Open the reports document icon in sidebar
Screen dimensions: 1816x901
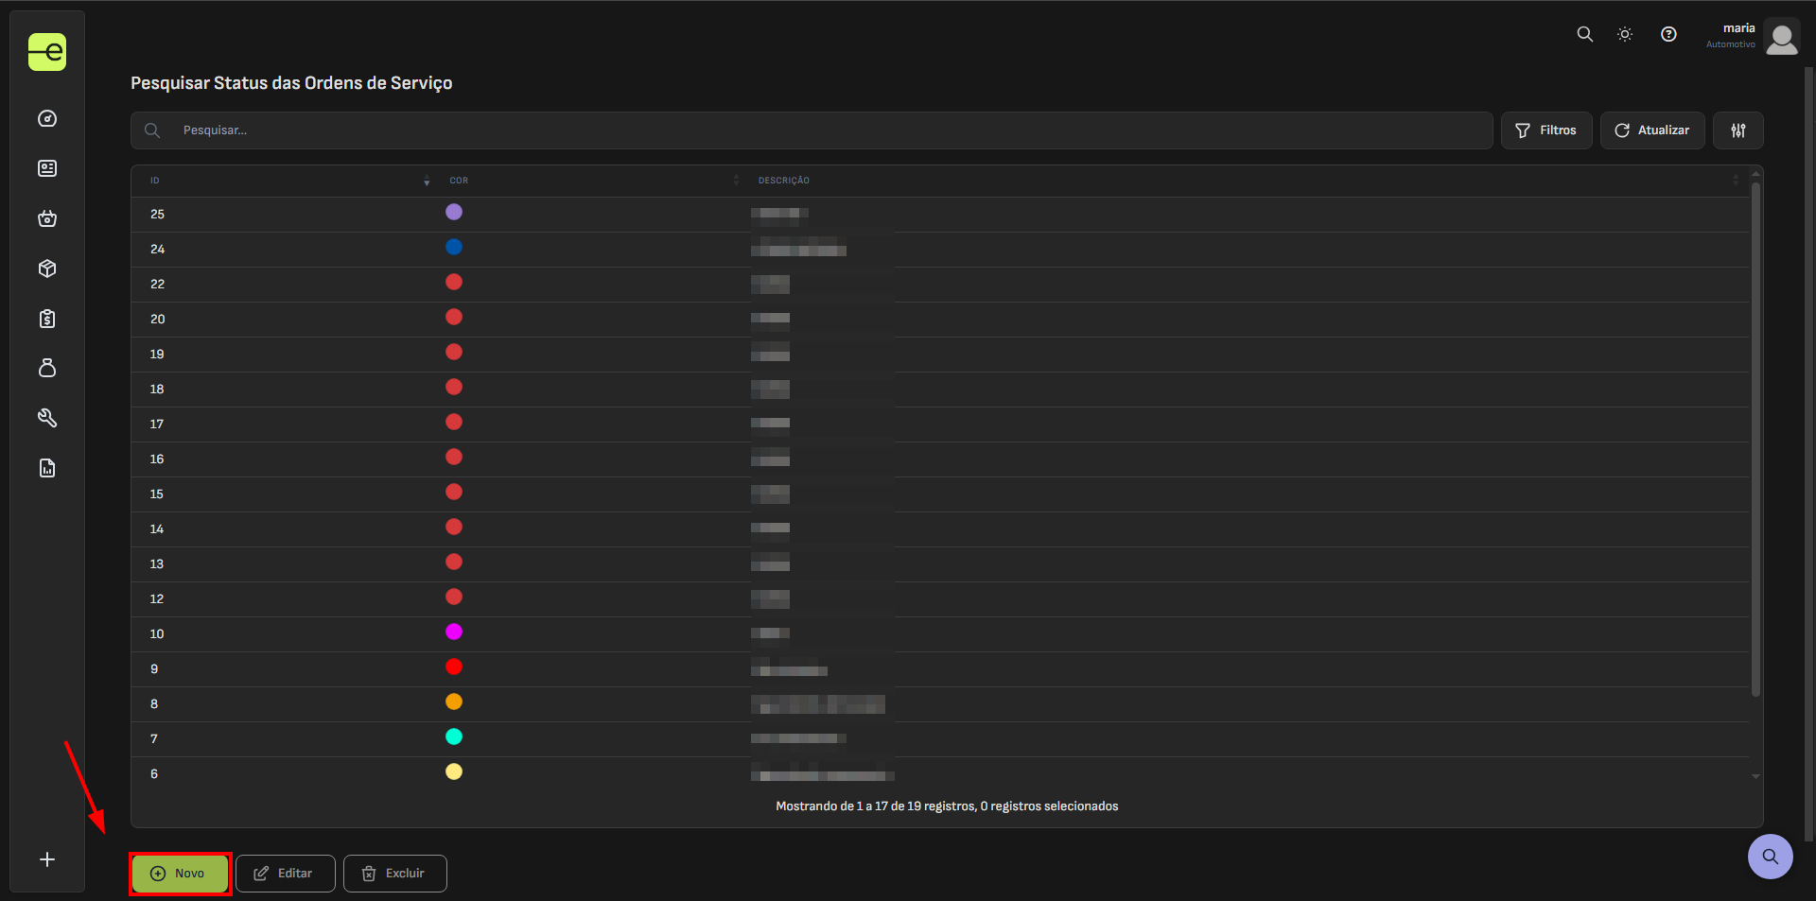(x=47, y=468)
